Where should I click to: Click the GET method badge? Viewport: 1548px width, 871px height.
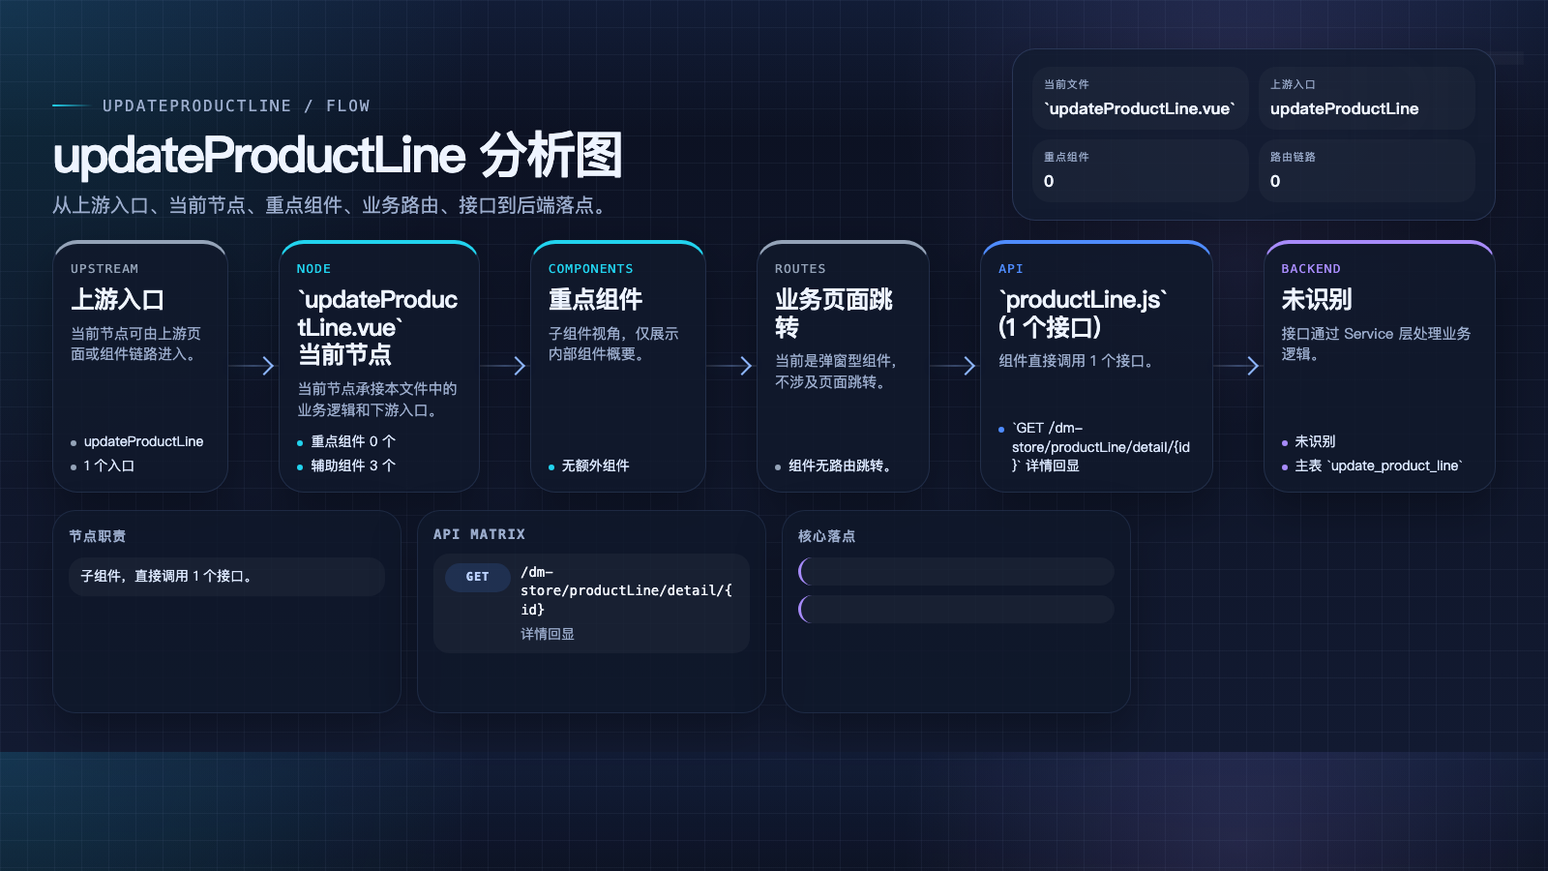click(477, 577)
